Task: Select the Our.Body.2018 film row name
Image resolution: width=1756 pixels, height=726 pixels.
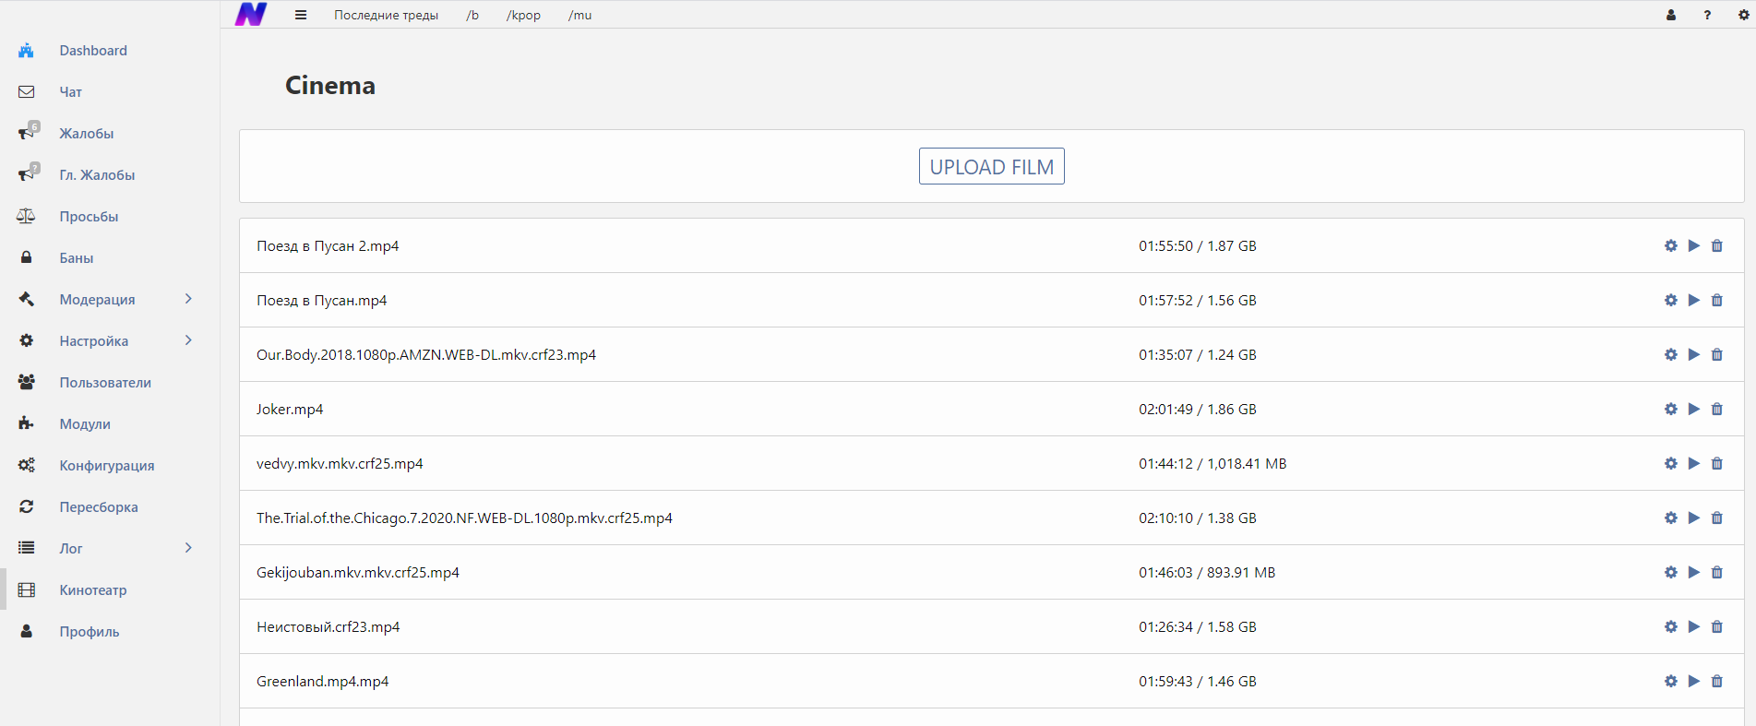Action: click(x=425, y=355)
